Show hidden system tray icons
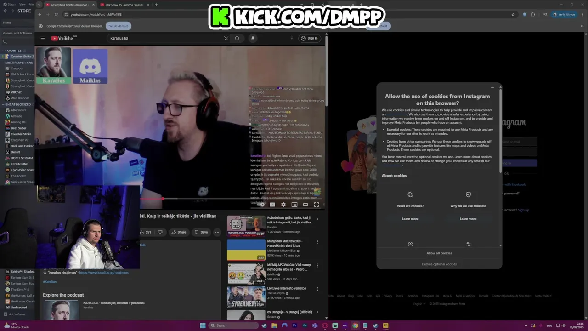The width and height of the screenshot is (588, 331). tap(526, 325)
